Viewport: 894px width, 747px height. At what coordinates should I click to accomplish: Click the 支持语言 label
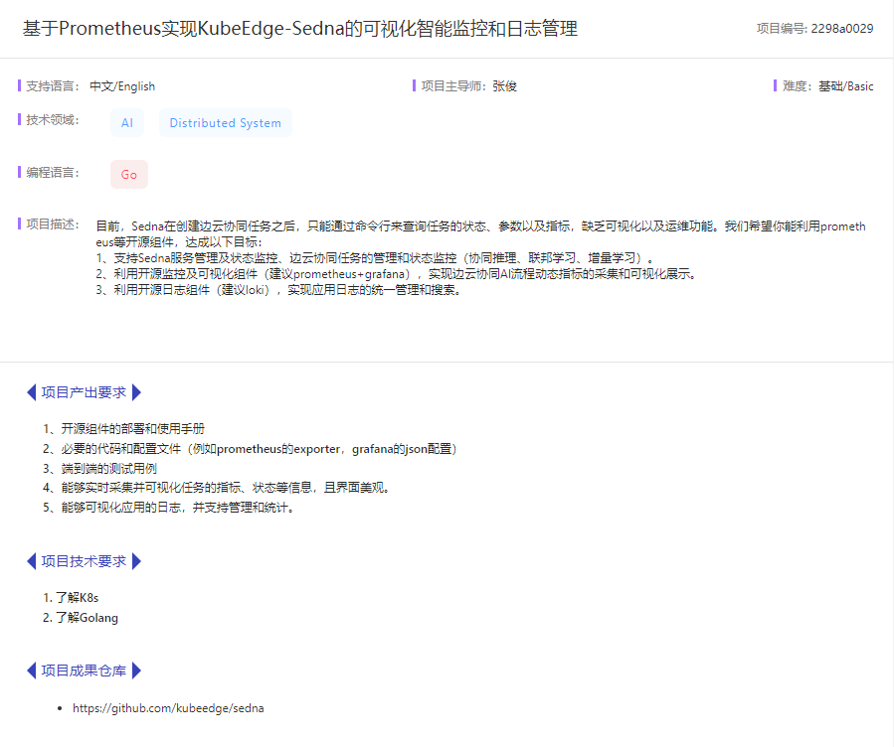pyautogui.click(x=52, y=86)
